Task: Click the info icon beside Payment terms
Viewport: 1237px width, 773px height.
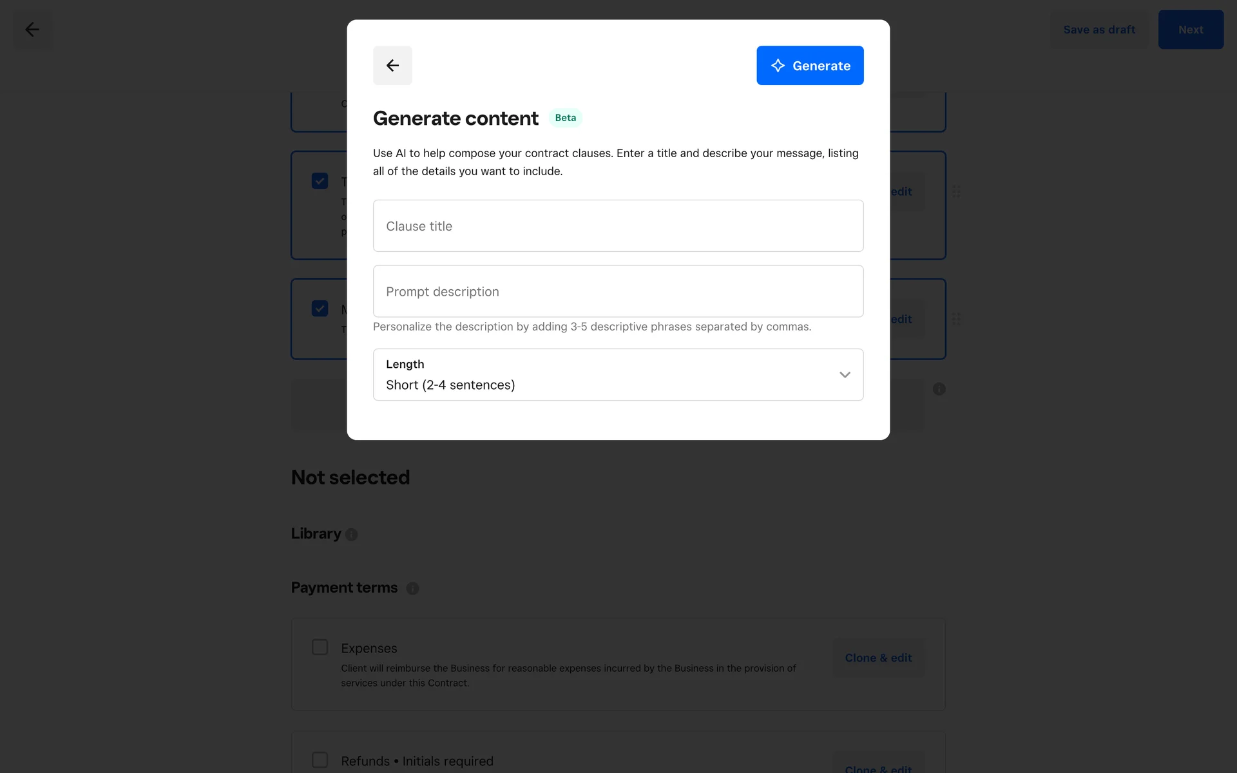Action: (412, 589)
